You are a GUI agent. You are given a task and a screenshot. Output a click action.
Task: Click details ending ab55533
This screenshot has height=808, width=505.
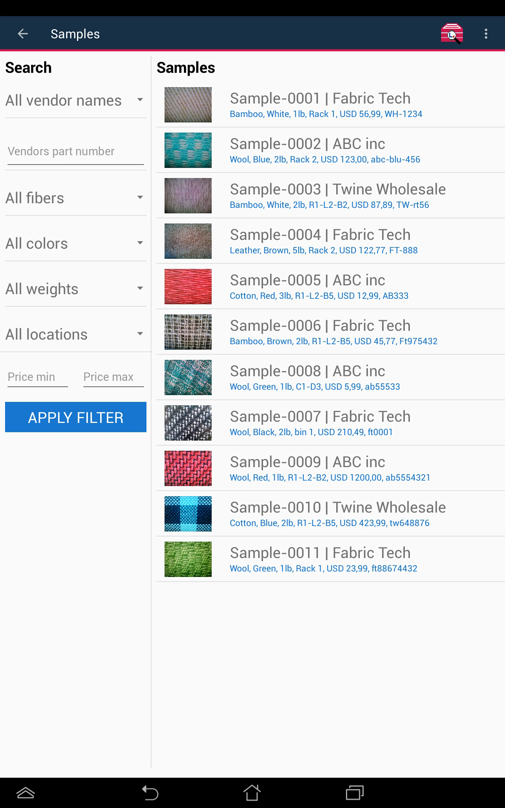pyautogui.click(x=315, y=387)
